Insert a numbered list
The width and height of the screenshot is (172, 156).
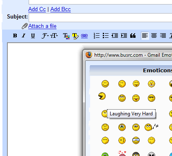pos(97,36)
